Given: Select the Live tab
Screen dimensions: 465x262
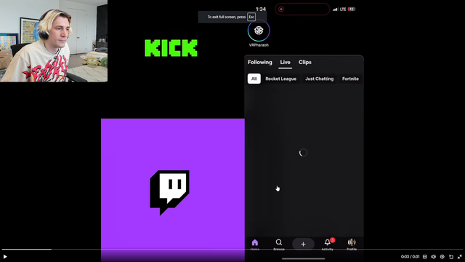Looking at the screenshot, I should 285,63.
